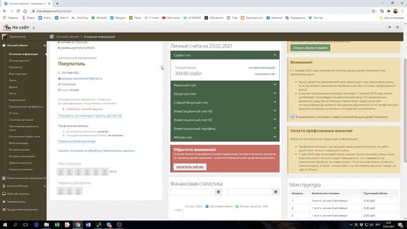Open Windows Start menu
This screenshot has width=407, height=229.
(4, 225)
